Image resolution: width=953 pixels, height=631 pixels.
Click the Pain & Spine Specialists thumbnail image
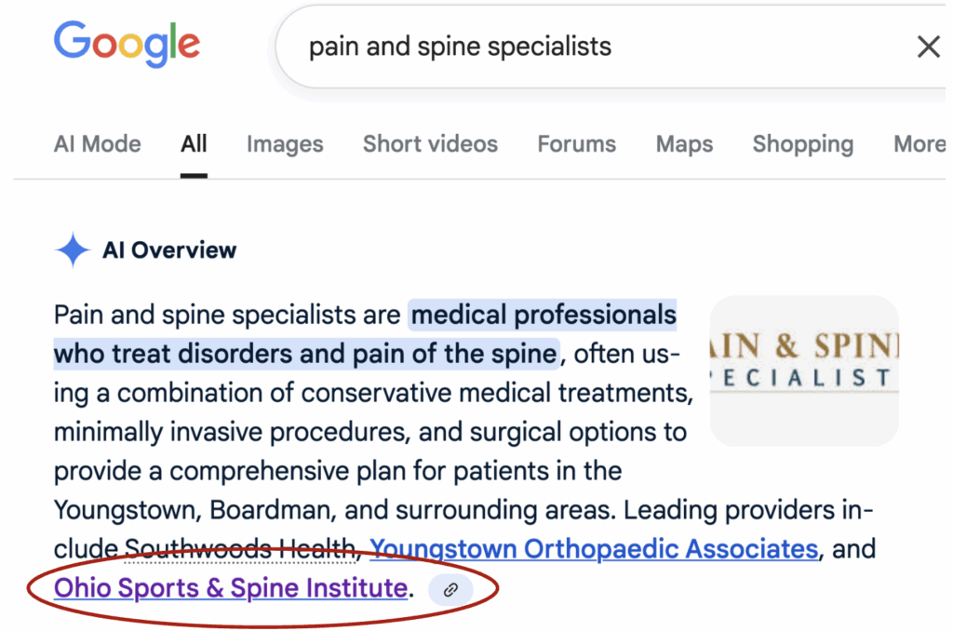(804, 370)
